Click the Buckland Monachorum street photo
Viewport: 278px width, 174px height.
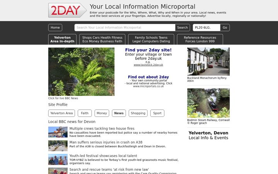pos(208,61)
